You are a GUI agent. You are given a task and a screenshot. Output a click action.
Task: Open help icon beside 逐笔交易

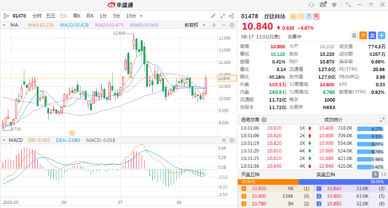[x=264, y=120]
